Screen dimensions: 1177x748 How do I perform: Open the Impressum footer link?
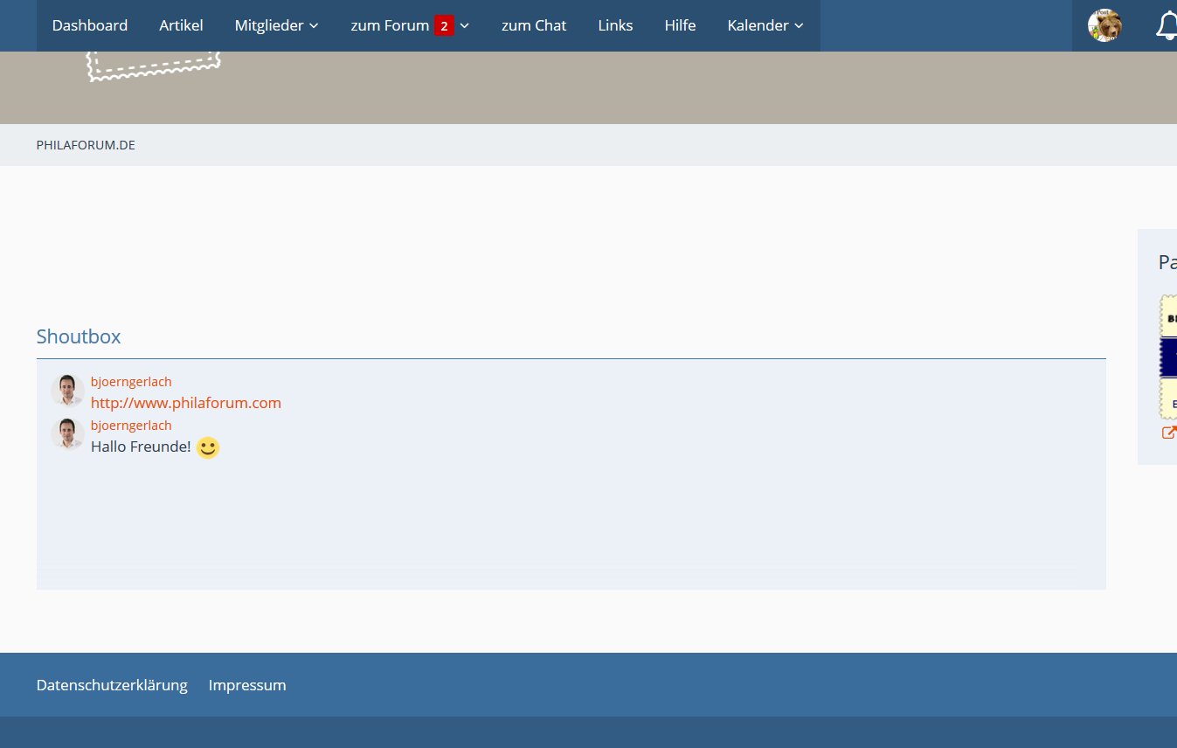pos(247,685)
